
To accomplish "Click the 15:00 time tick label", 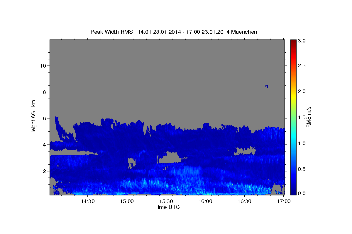I will pos(127,201).
